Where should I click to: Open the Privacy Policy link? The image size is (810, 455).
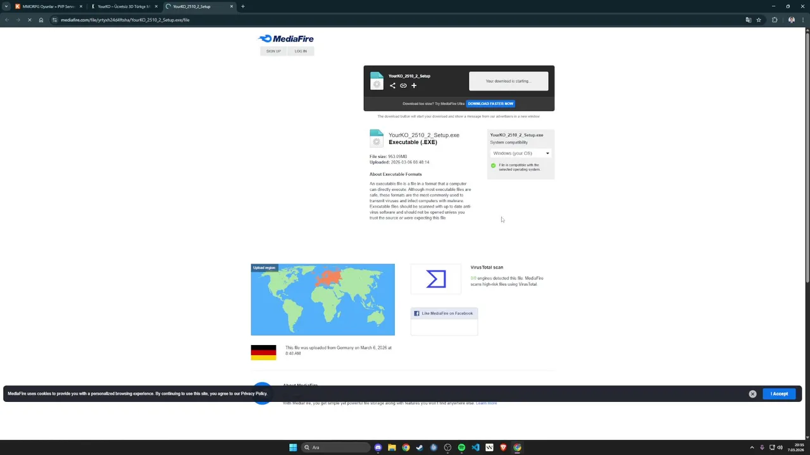(x=254, y=394)
